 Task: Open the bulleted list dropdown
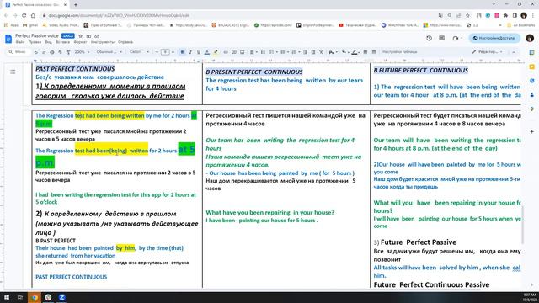click(x=284, y=52)
